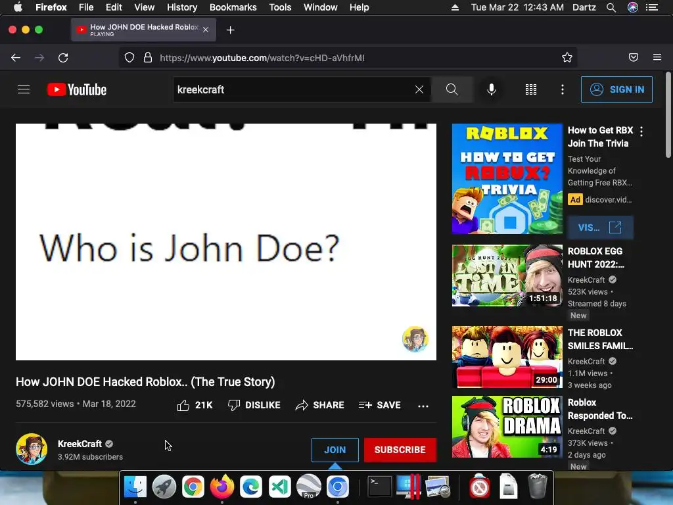Click the JOIN membership button
The height and width of the screenshot is (505, 673).
point(335,450)
